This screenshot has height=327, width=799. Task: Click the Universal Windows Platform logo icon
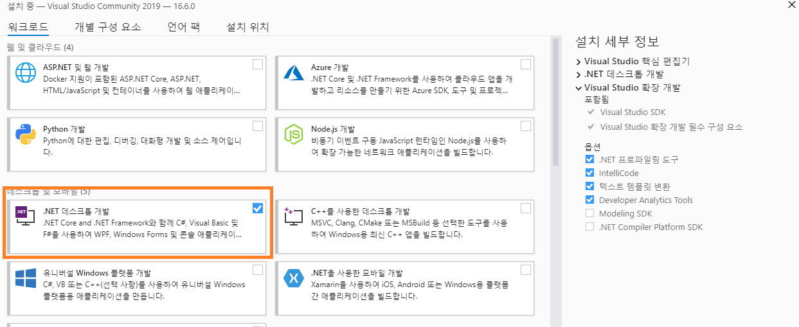coord(26,279)
